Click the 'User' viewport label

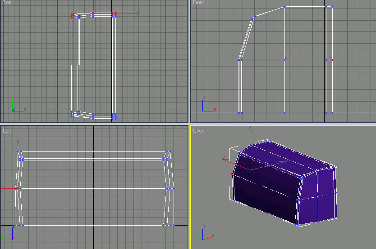pos(198,131)
